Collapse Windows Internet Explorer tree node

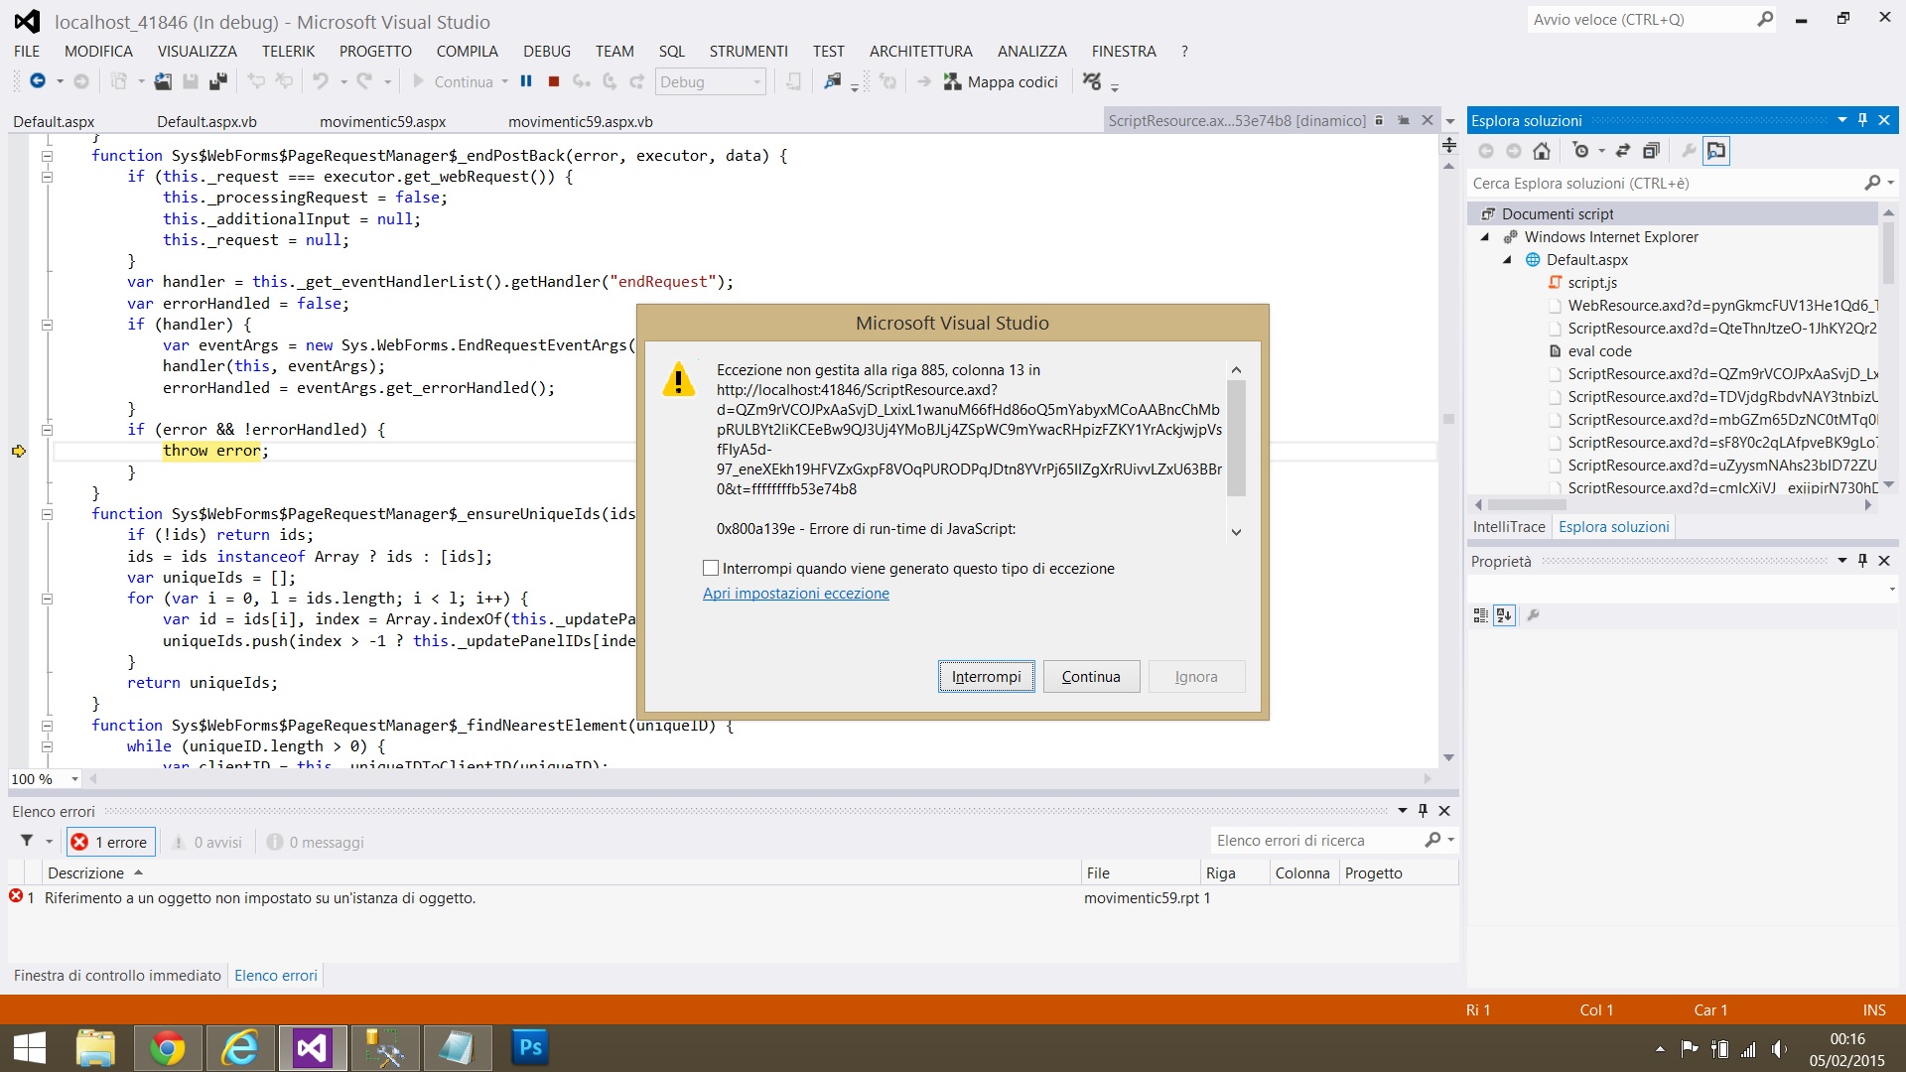tap(1485, 237)
